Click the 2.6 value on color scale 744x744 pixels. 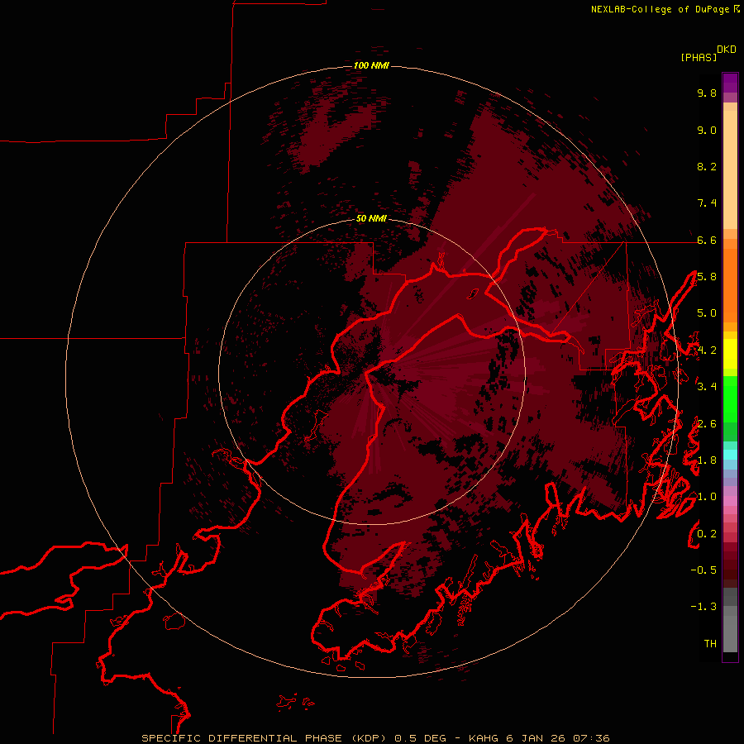[x=707, y=424]
